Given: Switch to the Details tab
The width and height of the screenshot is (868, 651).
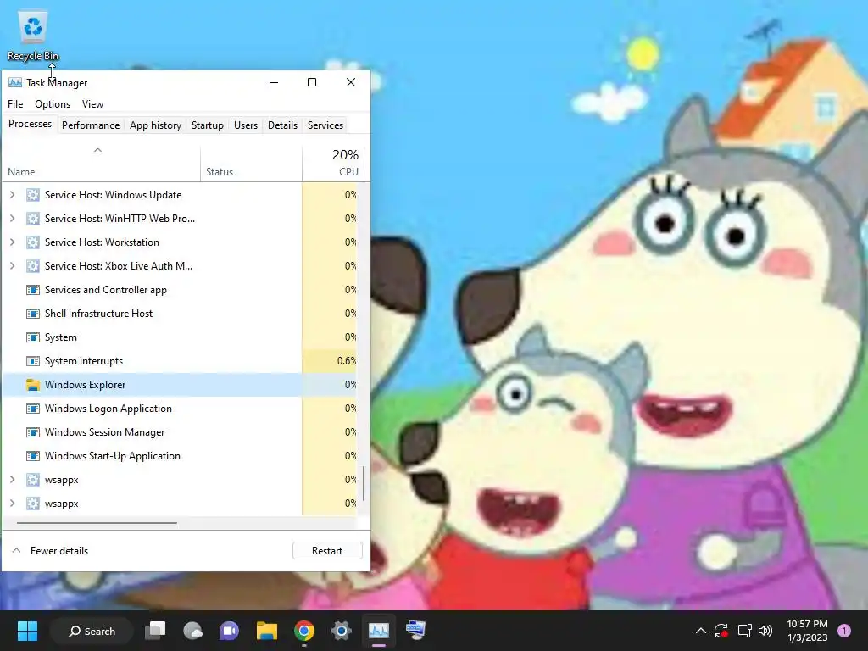Looking at the screenshot, I should click(283, 125).
